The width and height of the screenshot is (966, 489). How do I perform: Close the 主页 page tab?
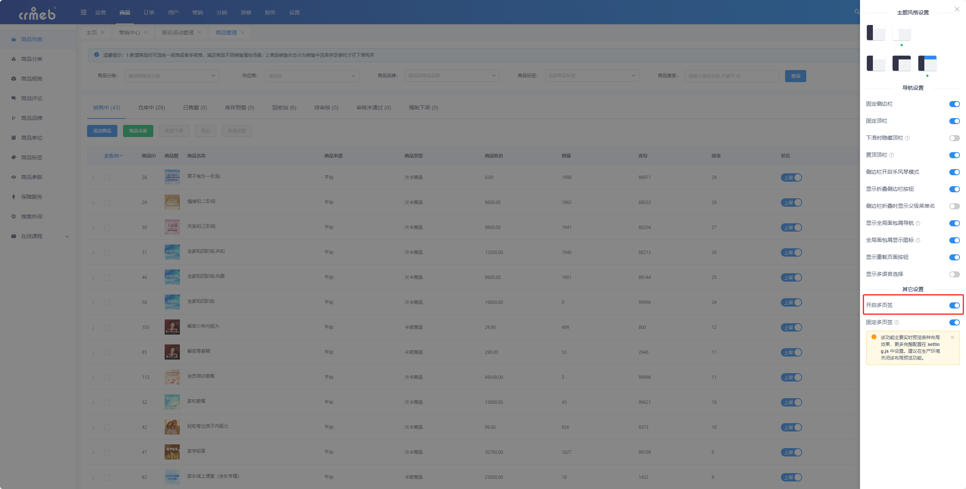pyautogui.click(x=103, y=33)
